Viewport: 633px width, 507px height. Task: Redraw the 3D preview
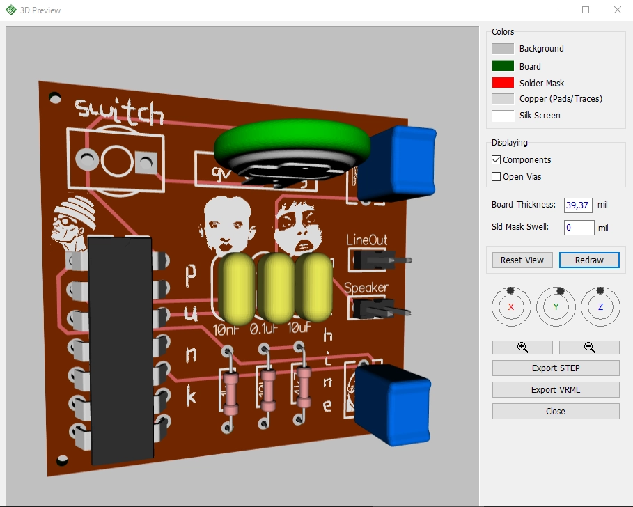[x=589, y=260]
